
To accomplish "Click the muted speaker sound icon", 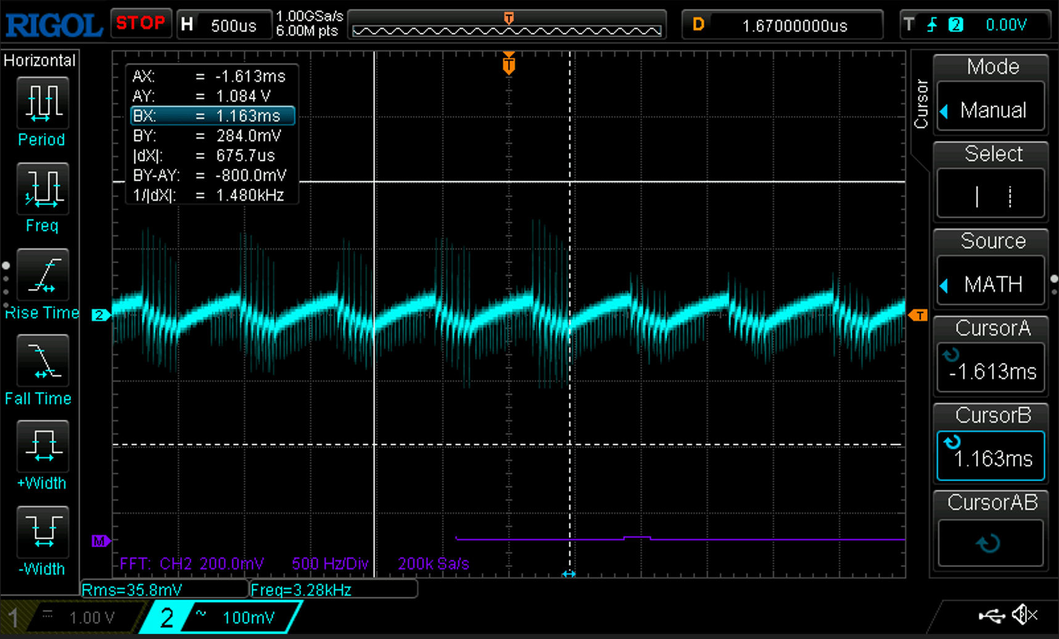I will click(x=1025, y=614).
